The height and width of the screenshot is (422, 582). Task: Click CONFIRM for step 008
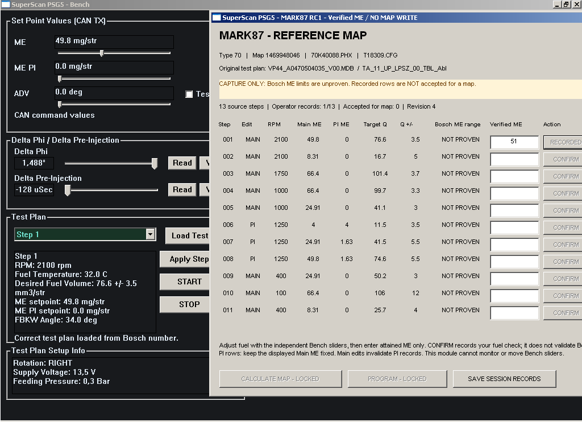[563, 262]
